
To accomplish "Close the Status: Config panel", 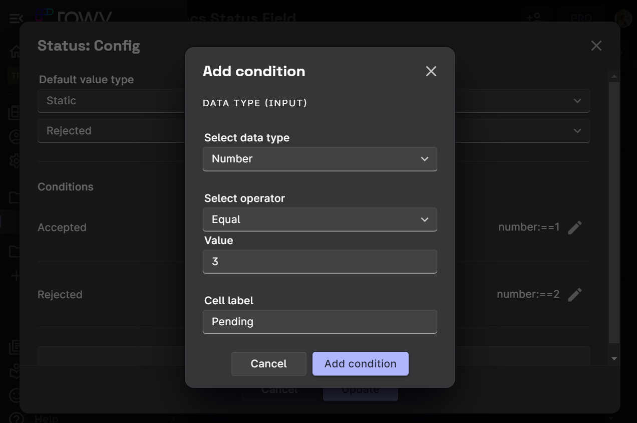I will (596, 46).
